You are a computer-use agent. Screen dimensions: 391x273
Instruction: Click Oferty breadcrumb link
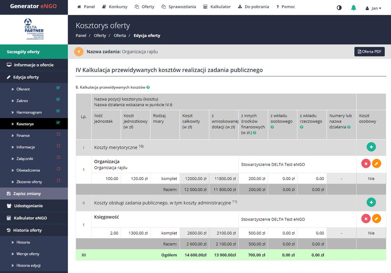(100, 36)
